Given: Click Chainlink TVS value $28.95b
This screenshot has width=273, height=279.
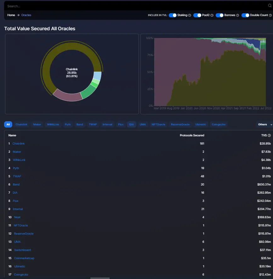Looking at the screenshot, I should tap(265, 144).
